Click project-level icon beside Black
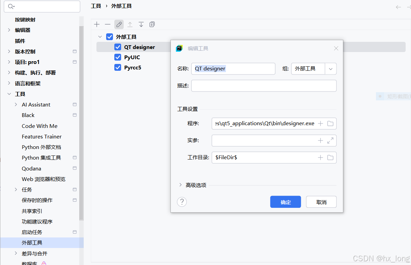The height and width of the screenshot is (265, 411). [x=75, y=115]
